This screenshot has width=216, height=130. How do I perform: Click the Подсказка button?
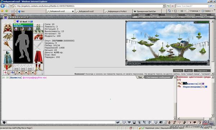pos(202,71)
